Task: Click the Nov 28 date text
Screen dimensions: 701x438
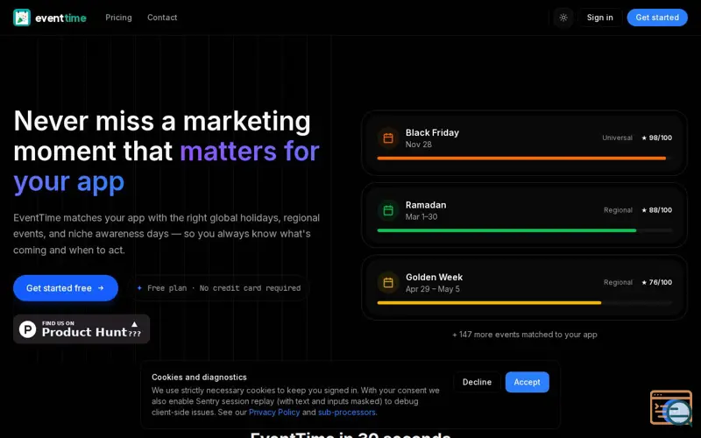Action: (x=419, y=145)
